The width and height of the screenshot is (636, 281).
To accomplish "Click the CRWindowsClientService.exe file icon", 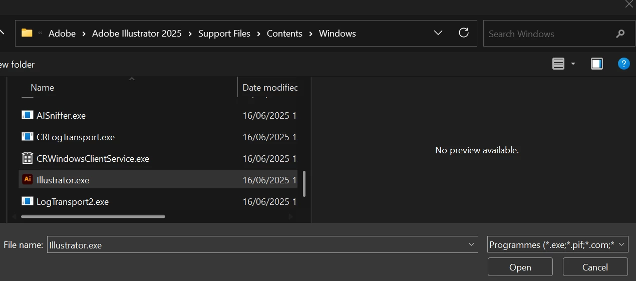I will tap(28, 158).
